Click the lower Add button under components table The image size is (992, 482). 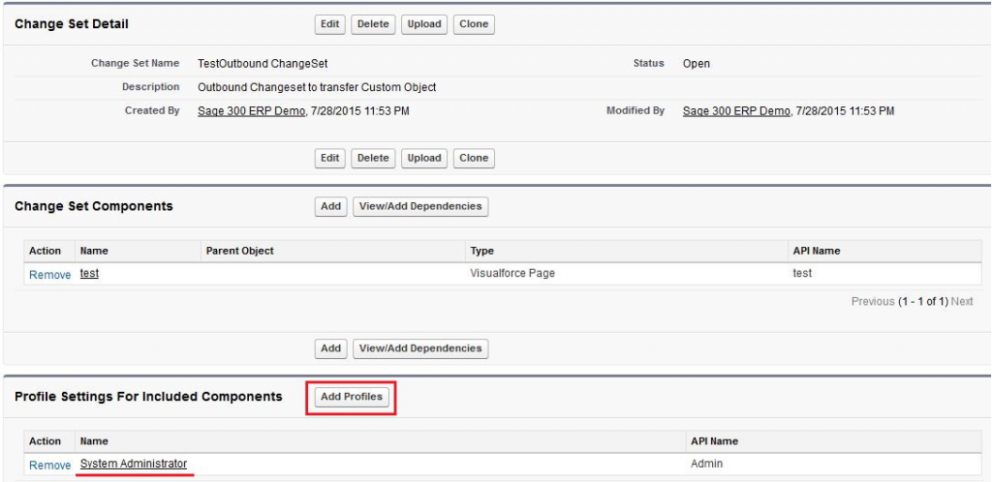pos(331,348)
